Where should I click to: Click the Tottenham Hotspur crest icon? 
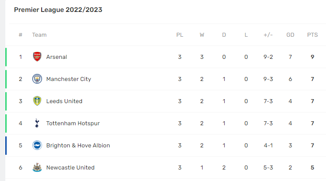click(x=37, y=123)
